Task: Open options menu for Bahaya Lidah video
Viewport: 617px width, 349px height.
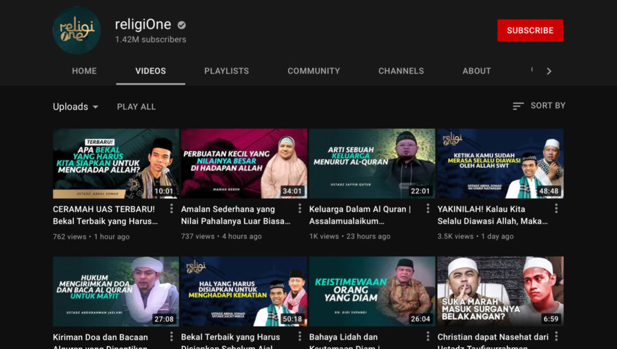Action: 428,336
